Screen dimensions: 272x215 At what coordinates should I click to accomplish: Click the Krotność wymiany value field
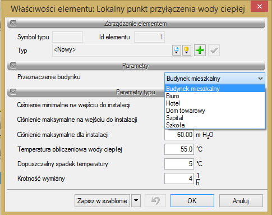tap(179, 179)
